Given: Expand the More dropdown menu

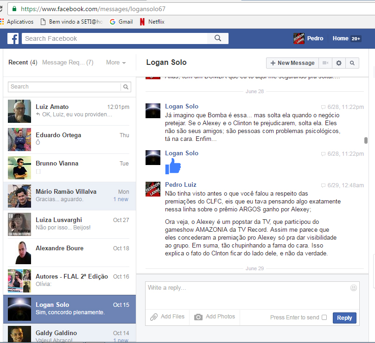Looking at the screenshot, I should [x=116, y=63].
